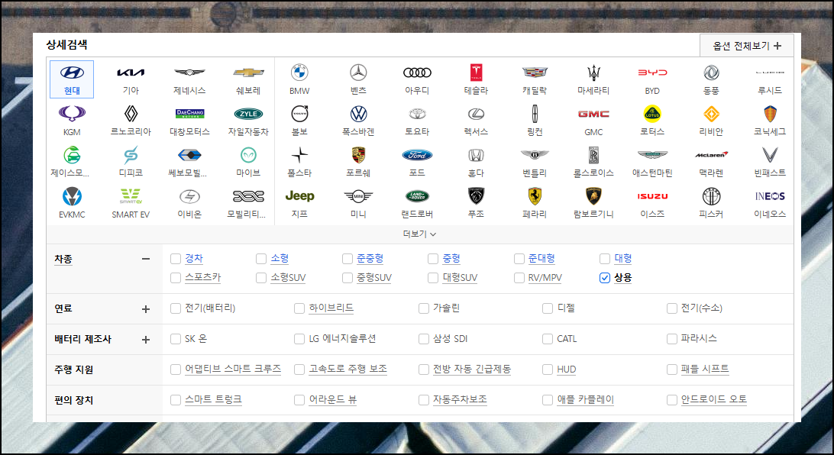
Task: Choose the EVKMC brand logo
Action: (x=72, y=196)
